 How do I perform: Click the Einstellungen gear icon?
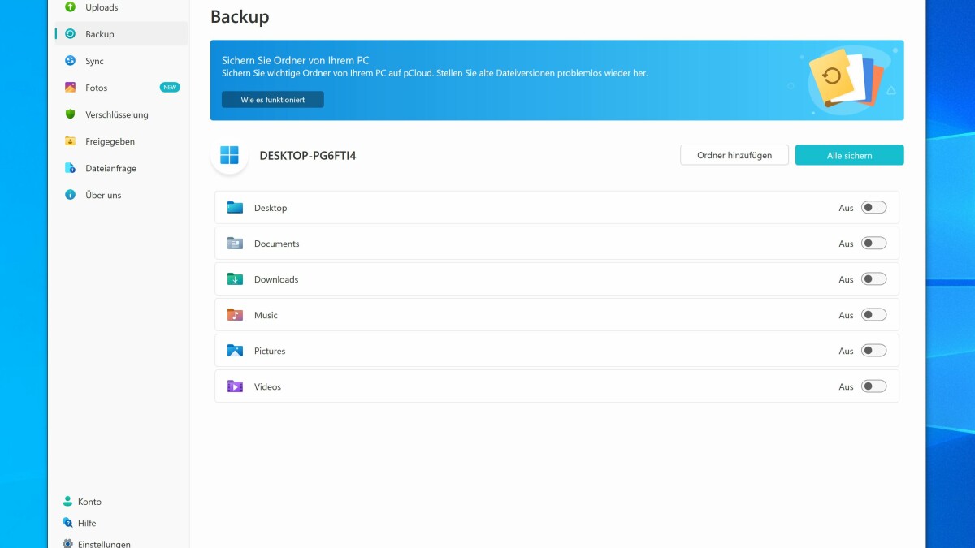pyautogui.click(x=67, y=544)
